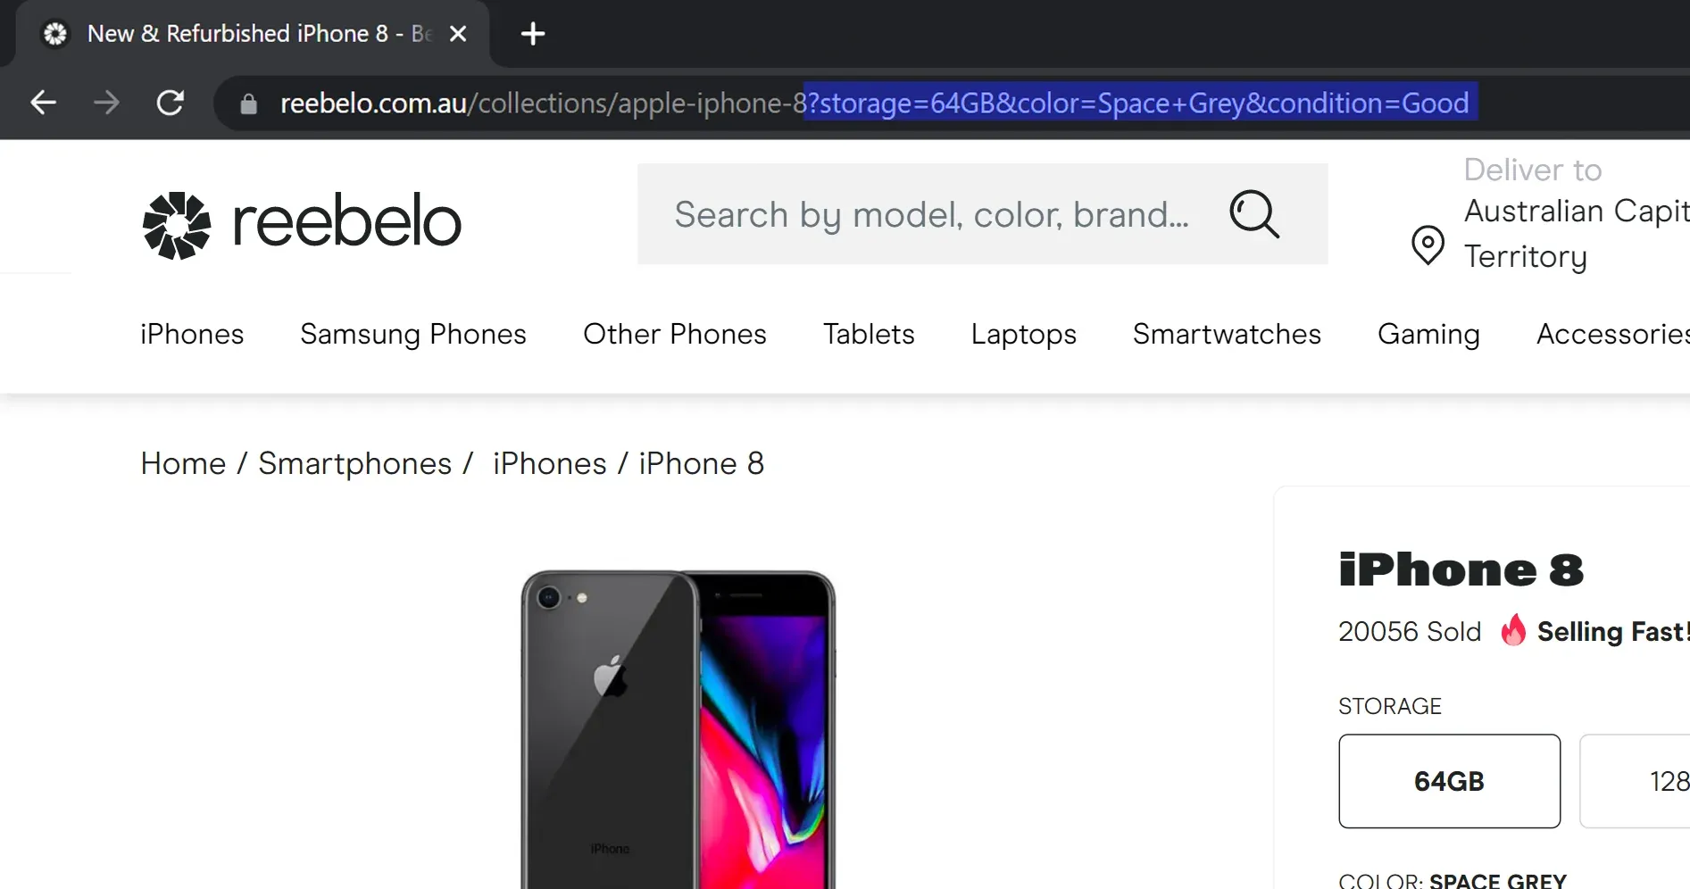
Task: Click the search magnifier icon
Action: pyautogui.click(x=1254, y=214)
